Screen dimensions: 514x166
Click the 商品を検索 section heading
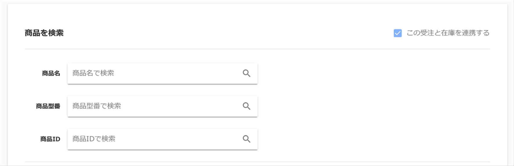44,33
